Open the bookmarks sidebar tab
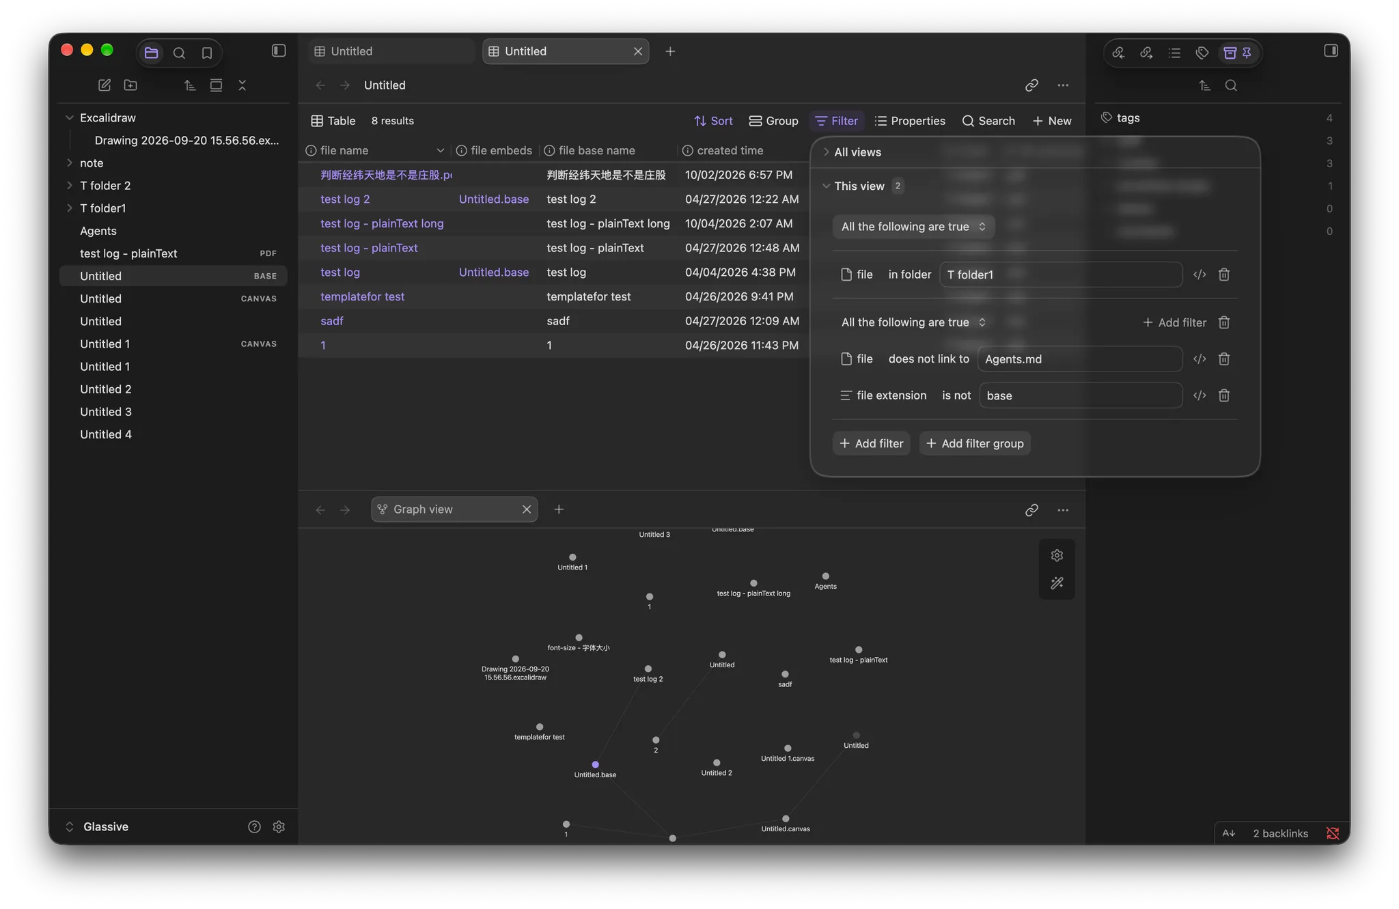The height and width of the screenshot is (909, 1399). [207, 53]
